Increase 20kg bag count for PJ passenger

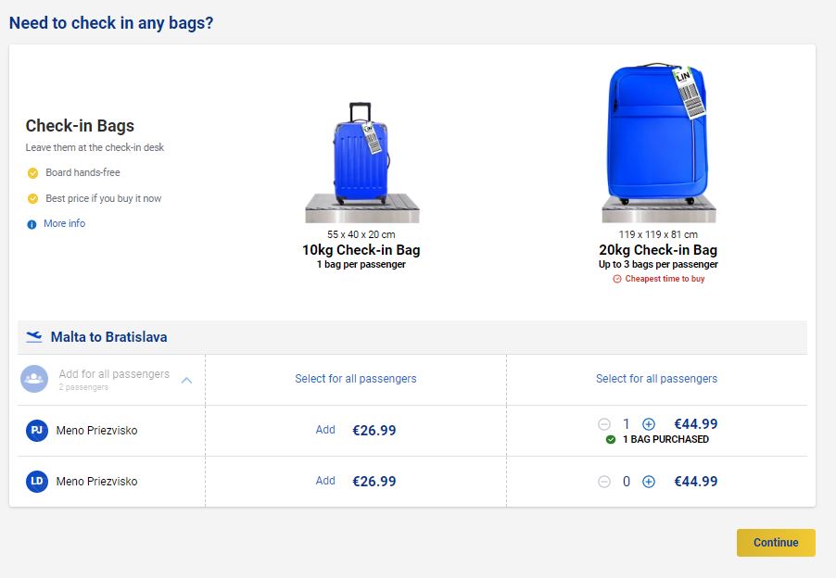coord(649,424)
